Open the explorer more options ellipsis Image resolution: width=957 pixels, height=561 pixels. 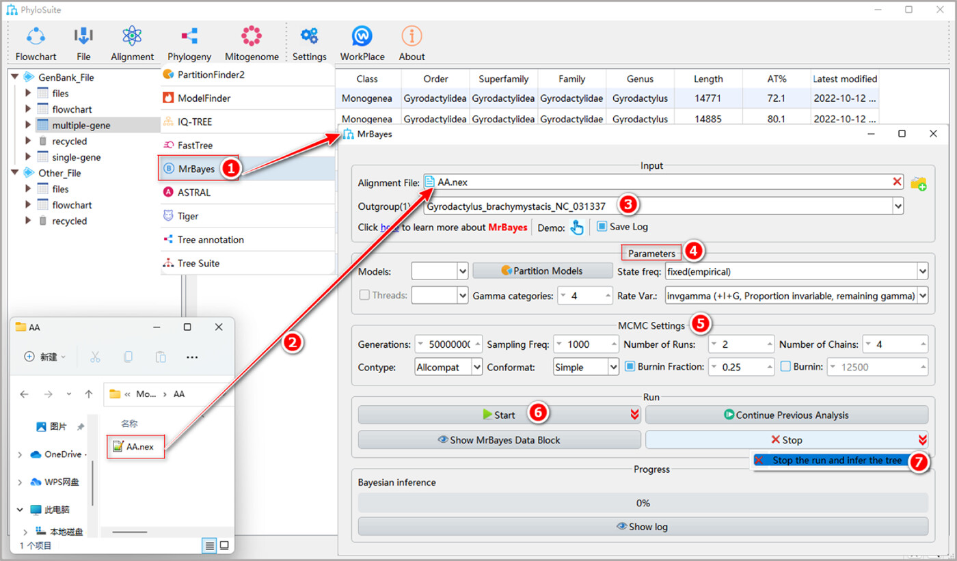click(x=192, y=357)
